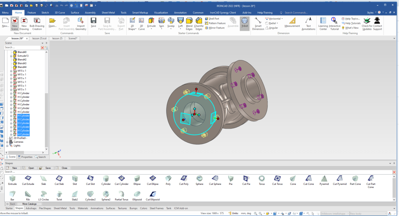This screenshot has width=399, height=216.
Task: Expand the Lights tree node
Action: [x=7, y=145]
